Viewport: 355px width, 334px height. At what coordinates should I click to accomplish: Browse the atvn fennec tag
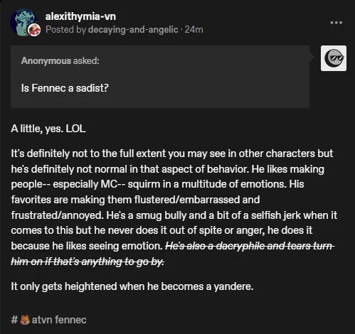pyautogui.click(x=48, y=320)
